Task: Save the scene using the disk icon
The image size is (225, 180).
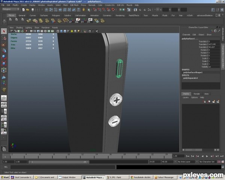Action: point(33,10)
